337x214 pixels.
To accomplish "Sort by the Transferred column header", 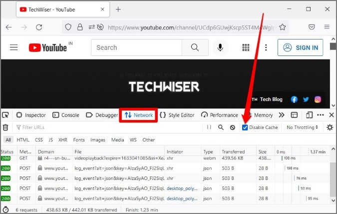I will pyautogui.click(x=238, y=151).
